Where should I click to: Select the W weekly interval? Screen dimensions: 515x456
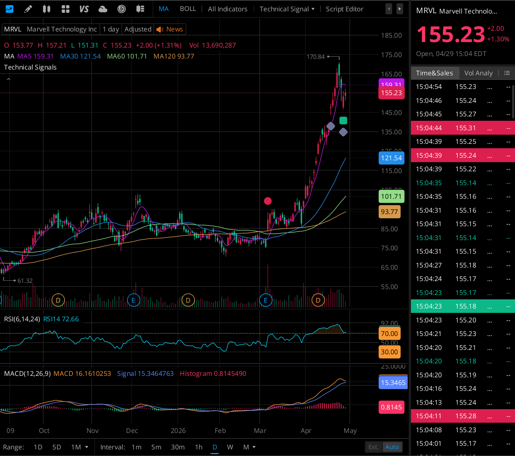point(230,447)
